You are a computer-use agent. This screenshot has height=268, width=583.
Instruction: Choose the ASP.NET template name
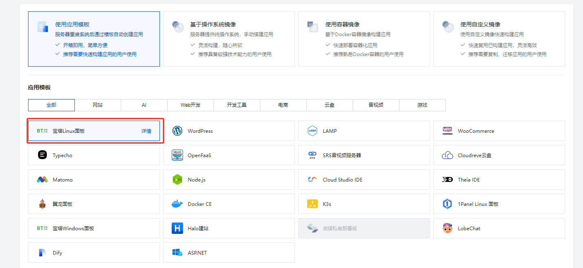tap(197, 253)
